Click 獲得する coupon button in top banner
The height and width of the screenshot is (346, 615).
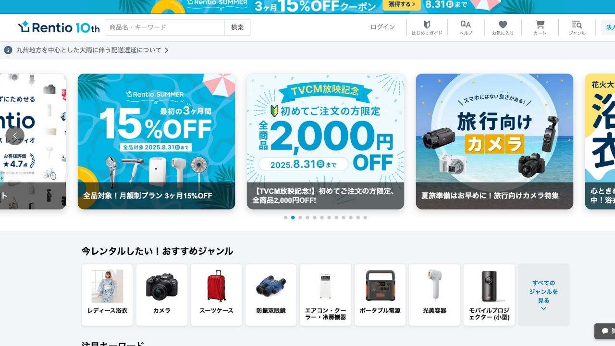tap(402, 5)
